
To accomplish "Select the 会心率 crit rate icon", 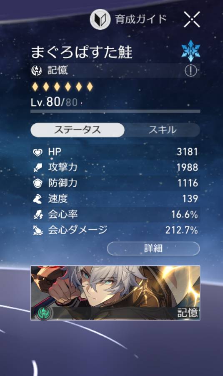I will [x=38, y=214].
